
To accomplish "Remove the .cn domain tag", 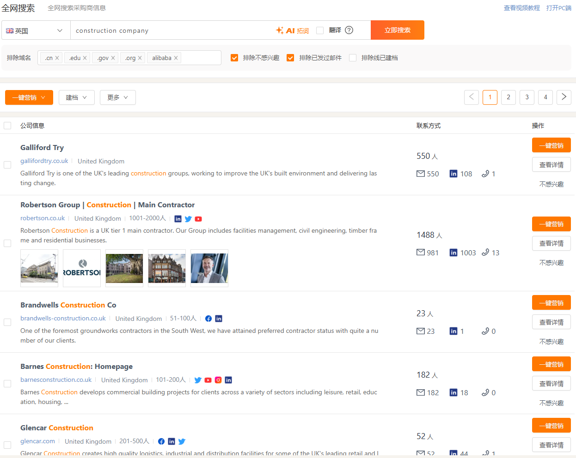I will pos(57,58).
